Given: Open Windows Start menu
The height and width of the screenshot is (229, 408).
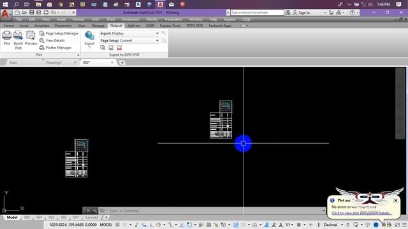Looking at the screenshot, I should pos(5,4).
